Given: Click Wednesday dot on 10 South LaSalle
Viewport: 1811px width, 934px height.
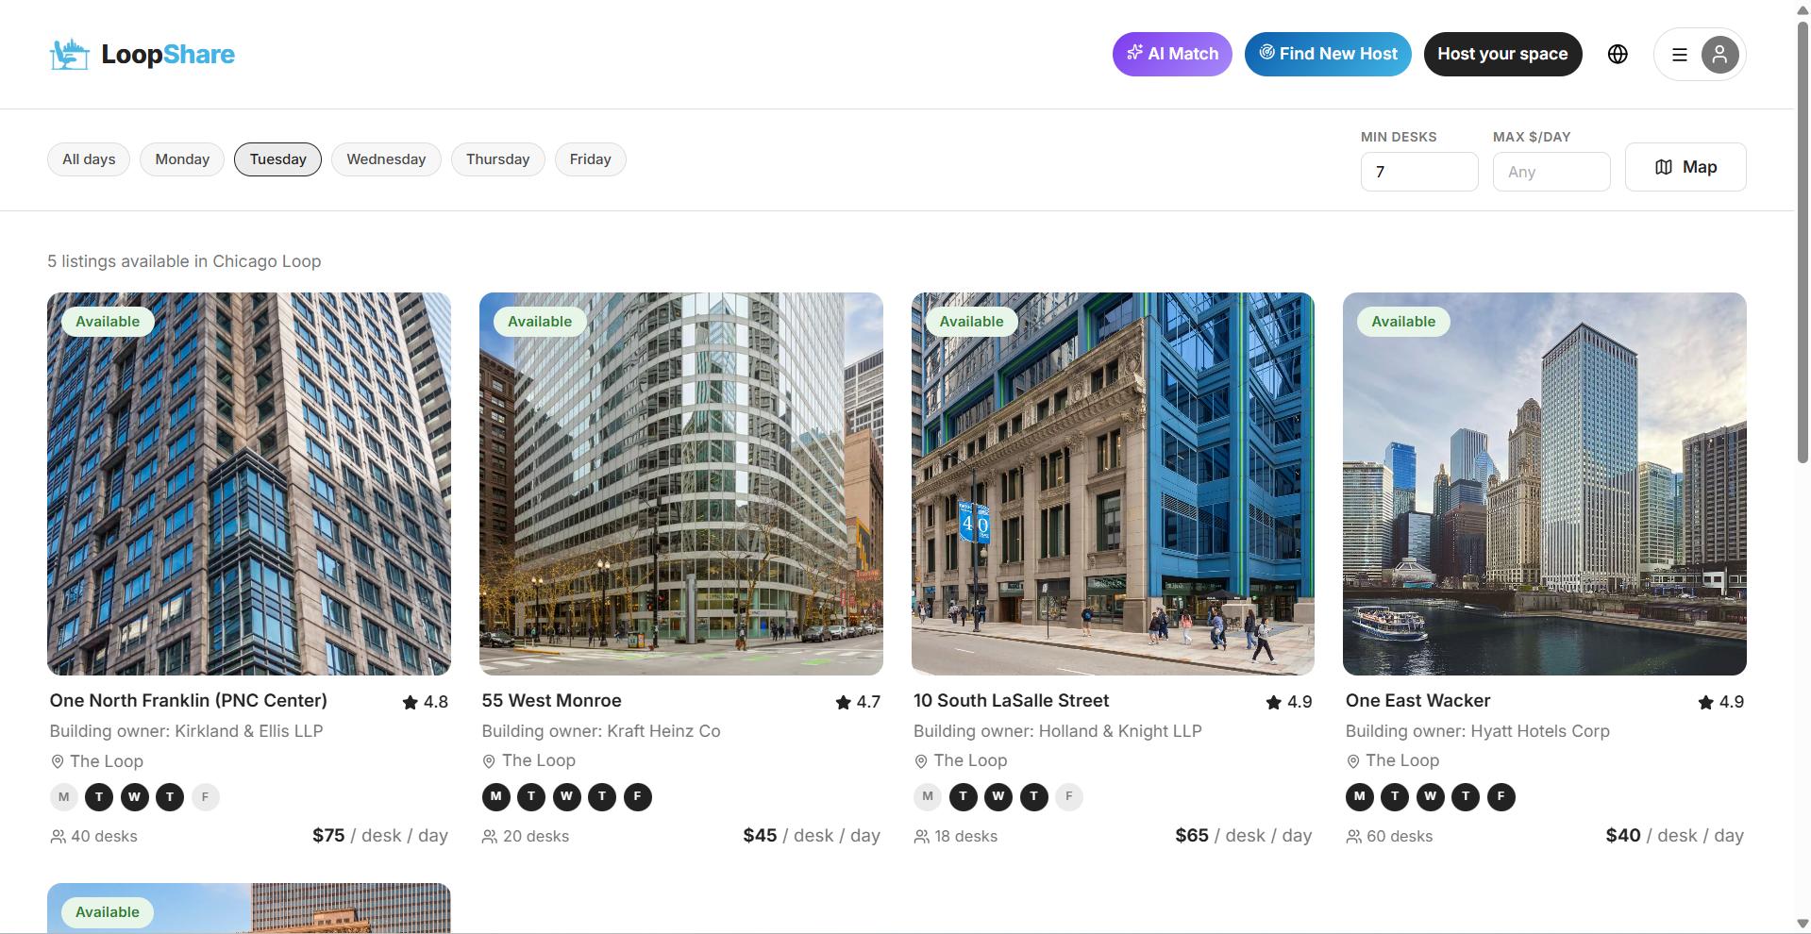Looking at the screenshot, I should (x=998, y=797).
